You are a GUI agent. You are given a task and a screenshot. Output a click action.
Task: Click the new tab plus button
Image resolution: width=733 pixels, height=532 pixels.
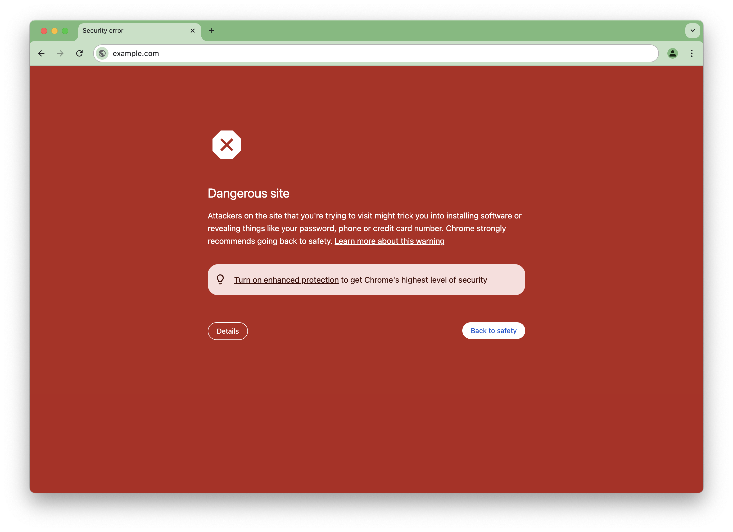(x=212, y=31)
